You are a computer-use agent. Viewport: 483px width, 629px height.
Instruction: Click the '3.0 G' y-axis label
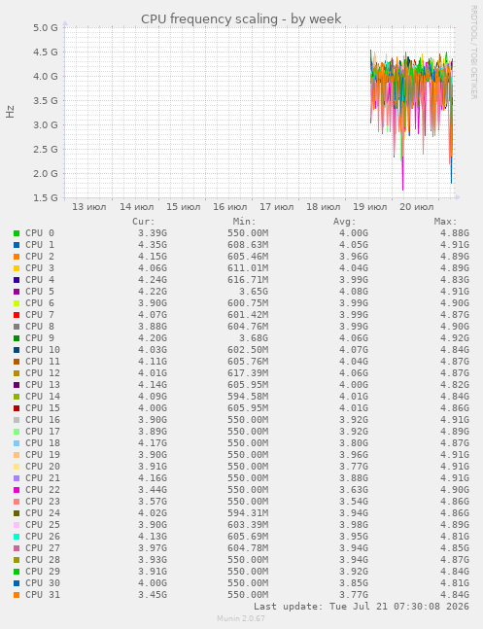pos(45,124)
